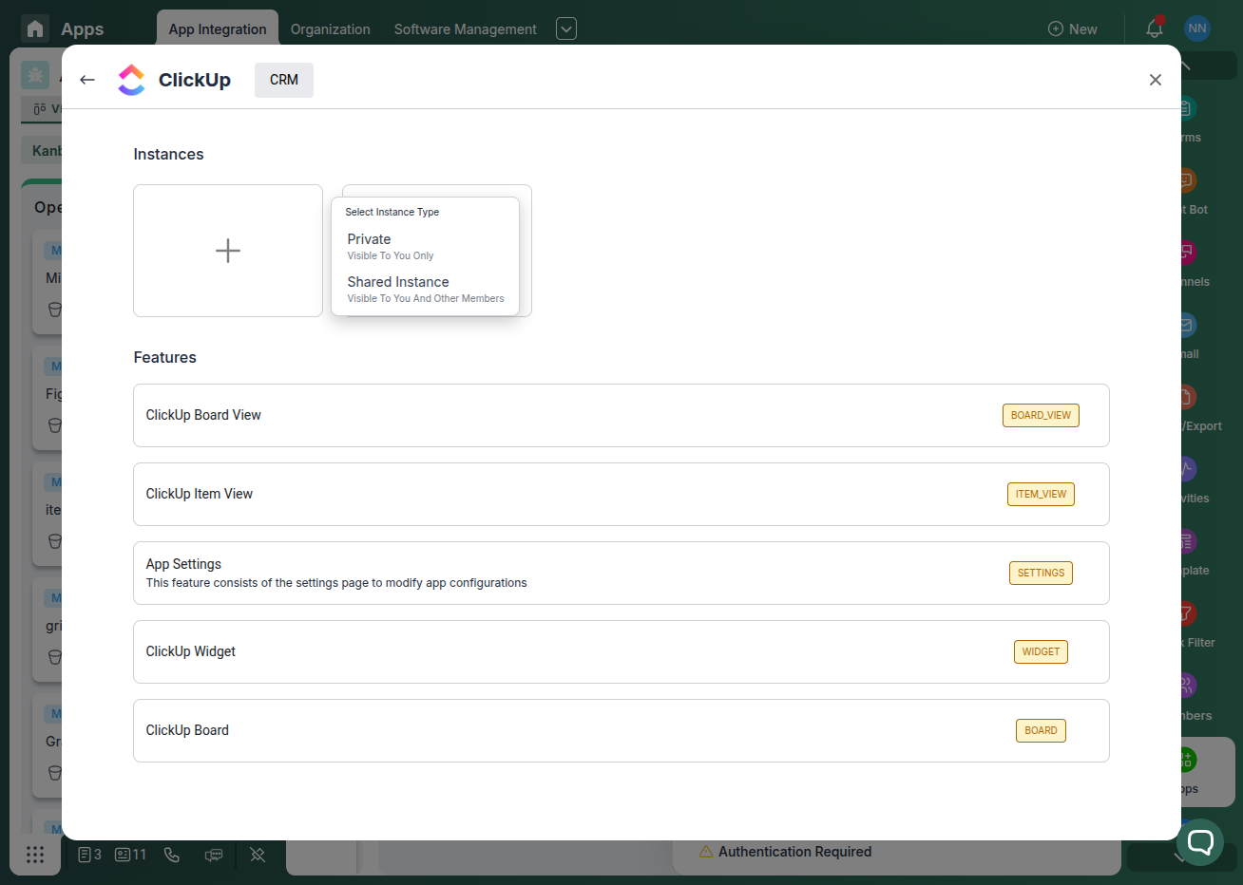Click the phone icon in the bottom bar
This screenshot has height=885, width=1243.
172,855
